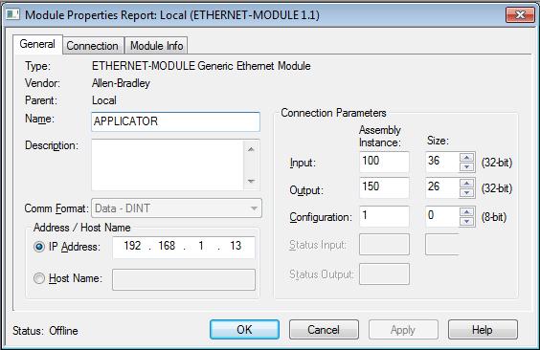Click the Type value ETHERNET-MODULE Generic Ethernet Module
This screenshot has height=350, width=540.
(x=201, y=66)
